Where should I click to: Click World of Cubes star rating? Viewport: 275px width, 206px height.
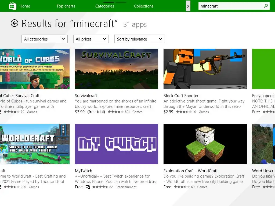coord(12,112)
